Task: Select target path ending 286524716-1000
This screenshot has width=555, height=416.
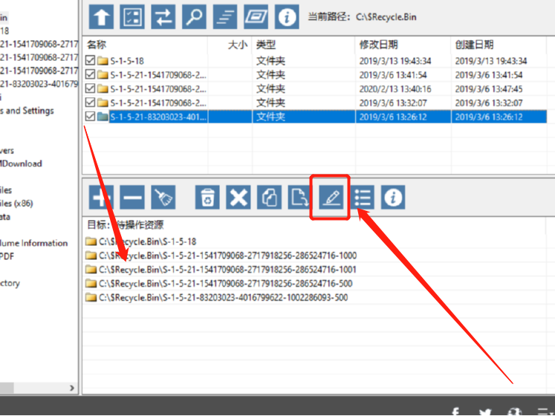Action: coord(227,256)
